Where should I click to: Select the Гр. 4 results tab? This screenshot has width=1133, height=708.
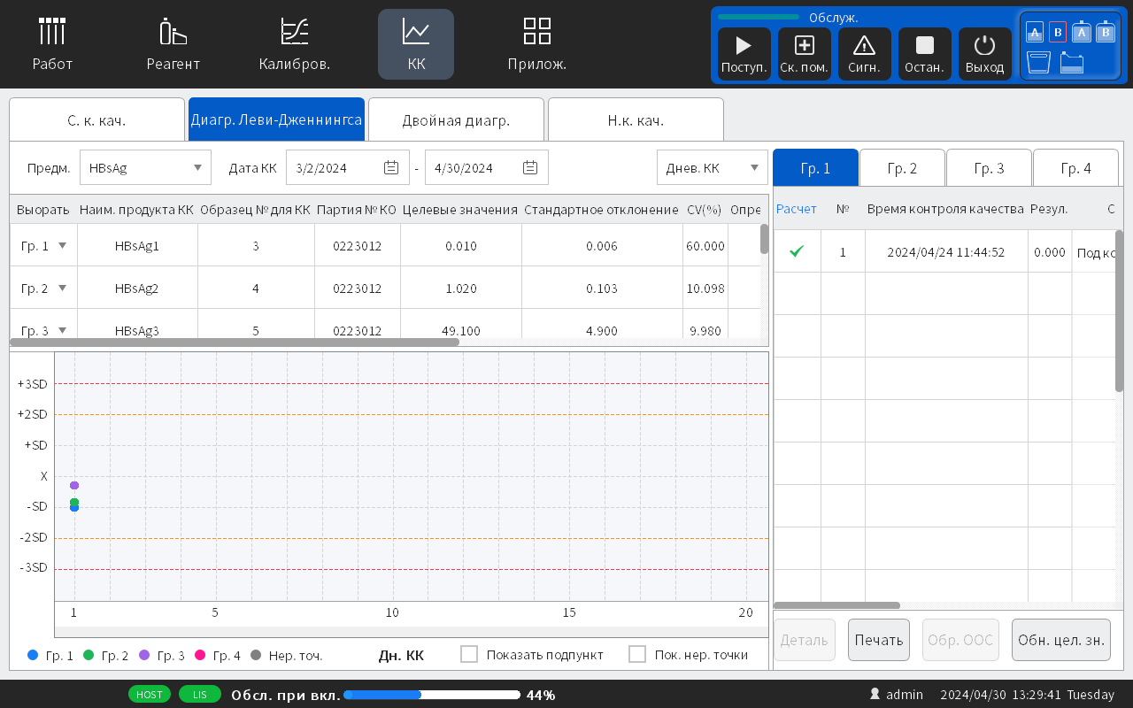coord(1075,167)
